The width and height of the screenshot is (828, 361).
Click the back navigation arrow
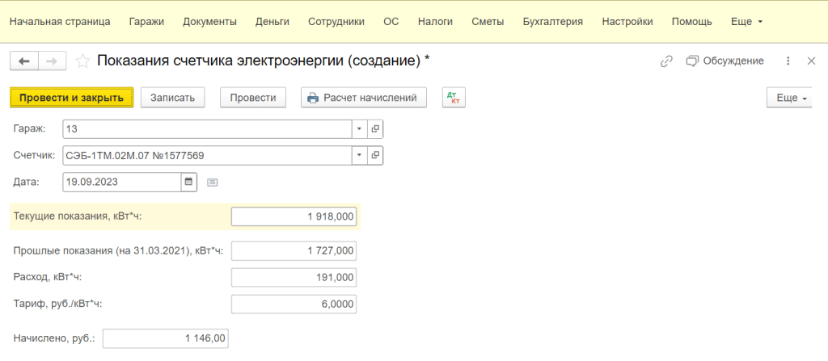click(x=23, y=61)
